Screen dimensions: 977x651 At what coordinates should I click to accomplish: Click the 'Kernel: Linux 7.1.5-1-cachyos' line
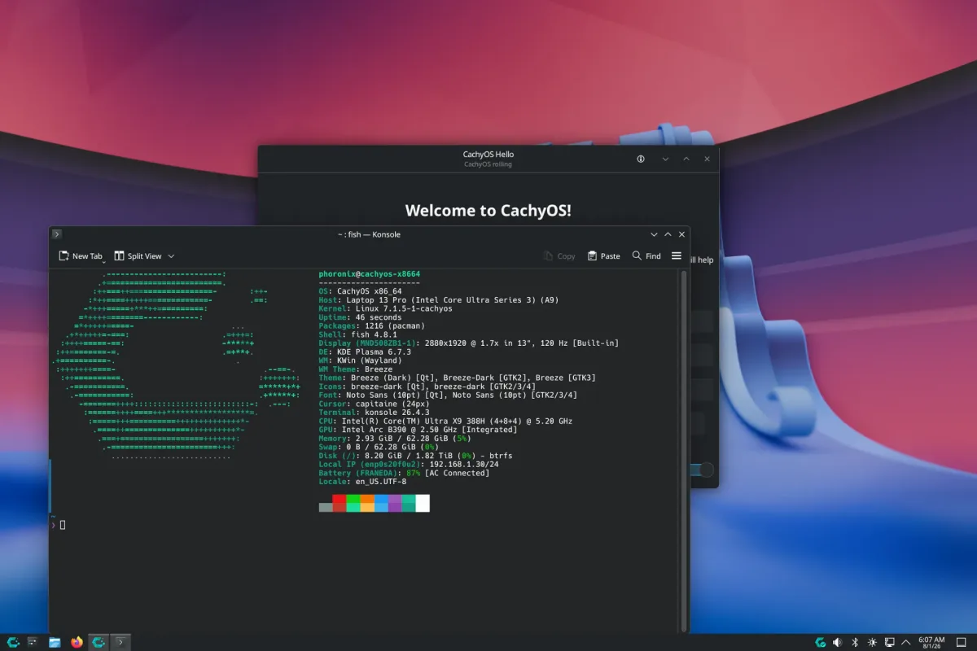(x=385, y=308)
